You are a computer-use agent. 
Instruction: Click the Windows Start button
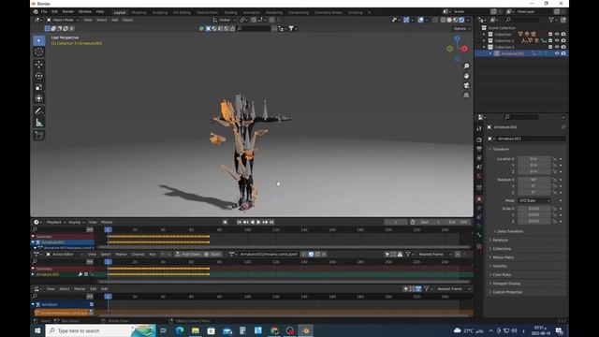[37, 330]
